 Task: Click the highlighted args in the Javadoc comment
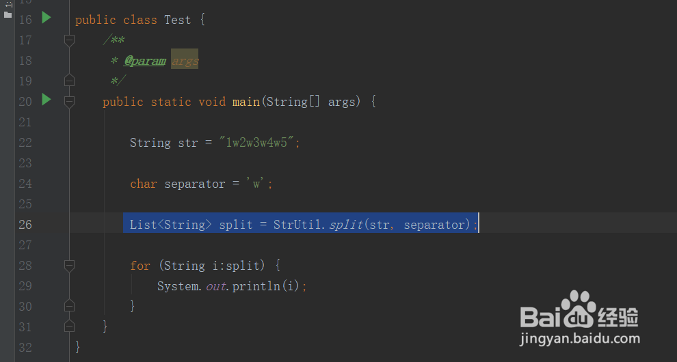(185, 61)
